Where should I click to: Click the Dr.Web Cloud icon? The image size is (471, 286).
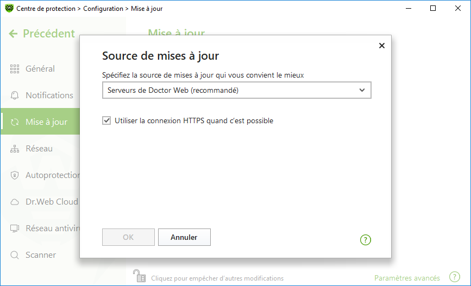pos(15,202)
